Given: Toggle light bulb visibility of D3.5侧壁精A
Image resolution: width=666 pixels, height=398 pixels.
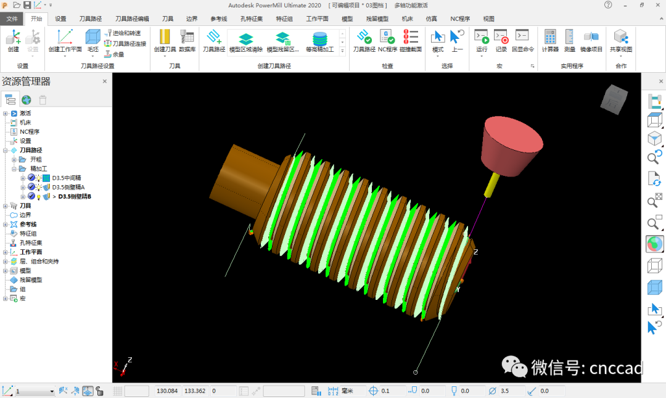Looking at the screenshot, I should point(39,187).
